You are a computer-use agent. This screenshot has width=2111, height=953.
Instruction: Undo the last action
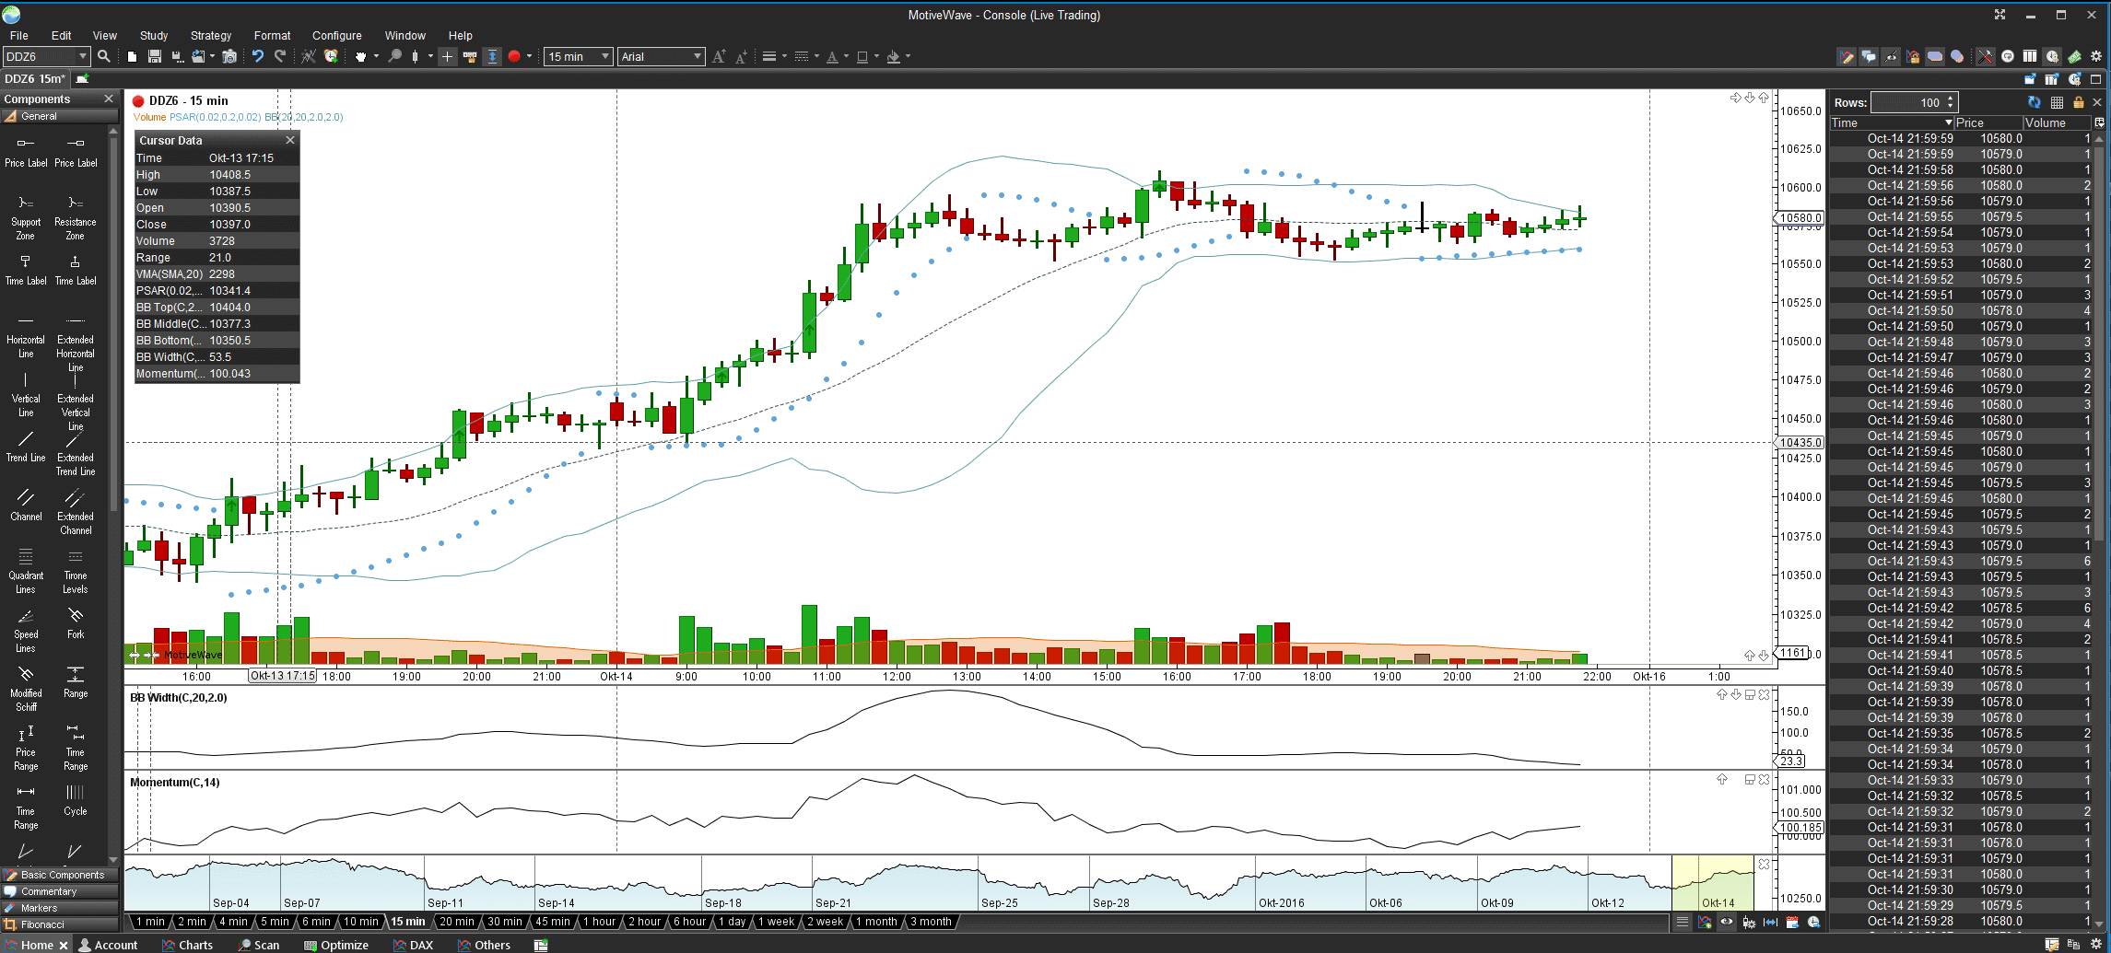258,56
